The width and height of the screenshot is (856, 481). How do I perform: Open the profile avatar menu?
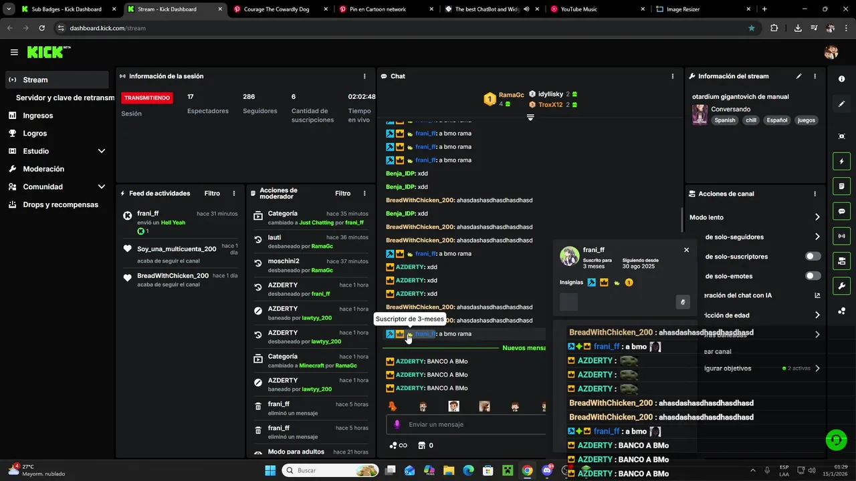tap(831, 52)
